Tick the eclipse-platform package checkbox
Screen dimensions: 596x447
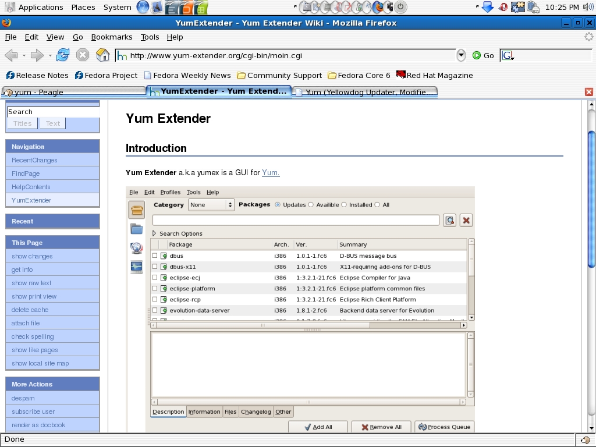[155, 289]
